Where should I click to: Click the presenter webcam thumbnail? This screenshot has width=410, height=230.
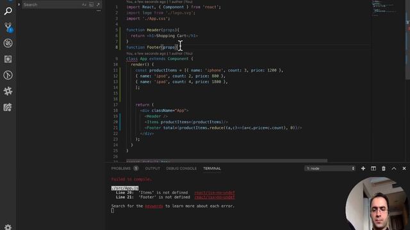[x=377, y=203]
